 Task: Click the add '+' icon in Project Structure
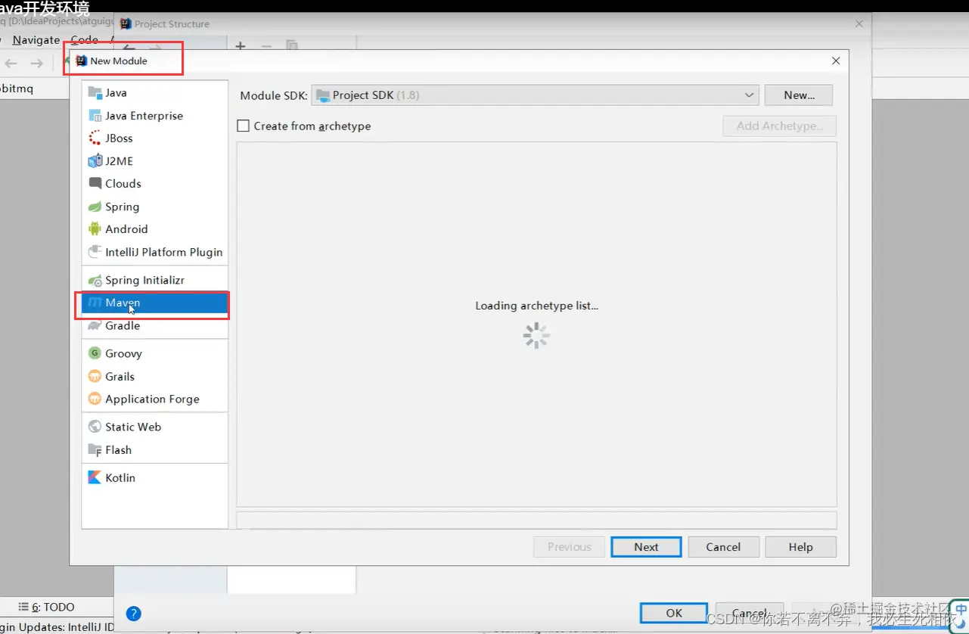coord(241,46)
